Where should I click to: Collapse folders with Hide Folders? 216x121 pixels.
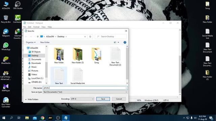pos(32,99)
